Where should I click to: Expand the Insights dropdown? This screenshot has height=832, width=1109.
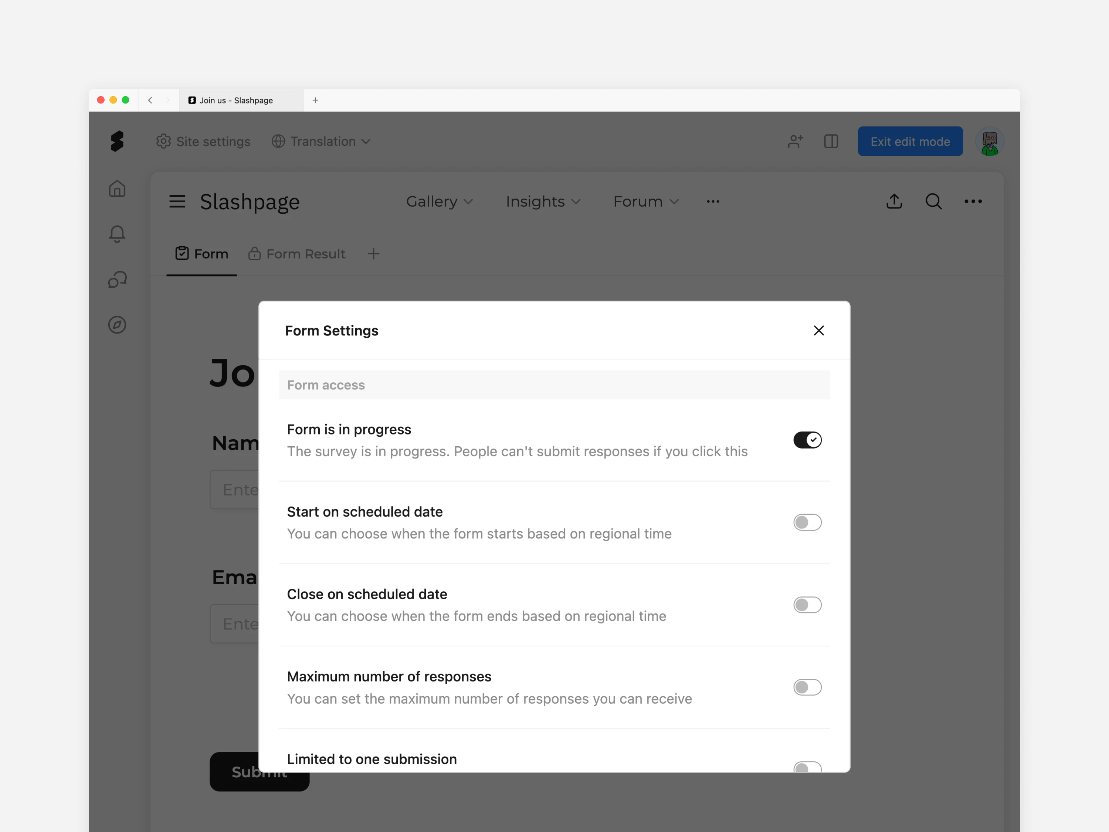[x=543, y=202]
